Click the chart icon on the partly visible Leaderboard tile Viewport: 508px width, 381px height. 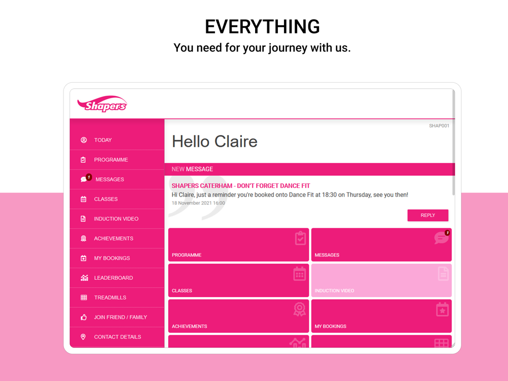298,343
